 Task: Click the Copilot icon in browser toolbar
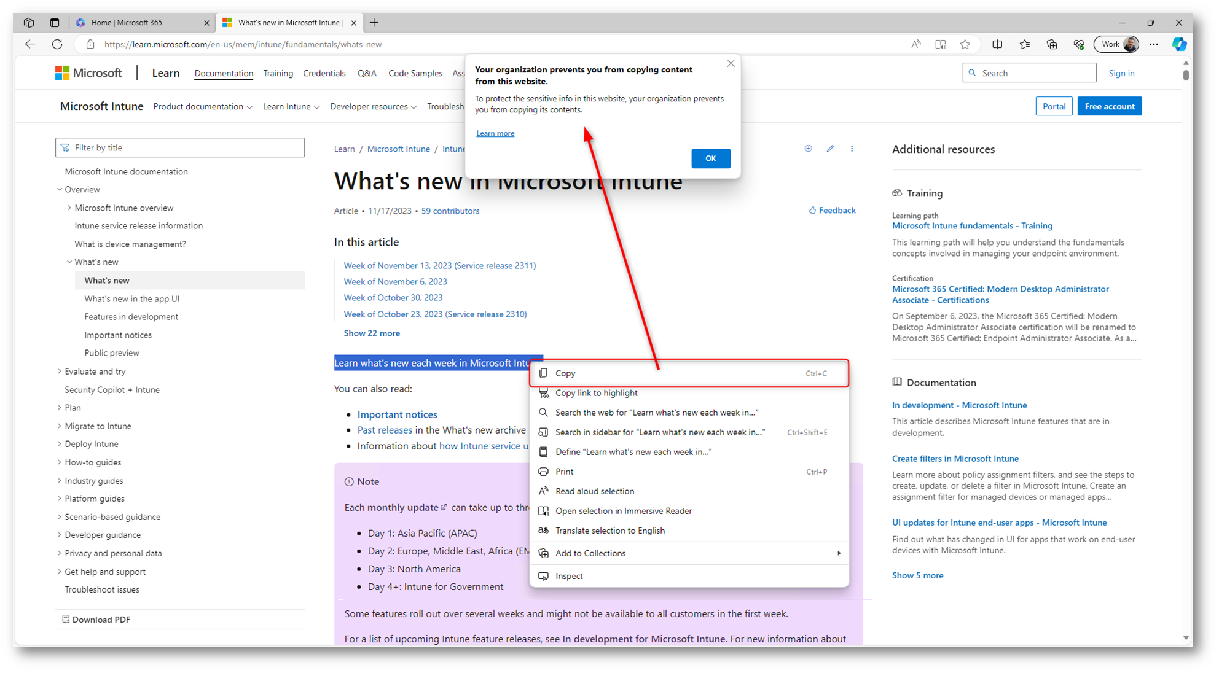[x=1178, y=44]
